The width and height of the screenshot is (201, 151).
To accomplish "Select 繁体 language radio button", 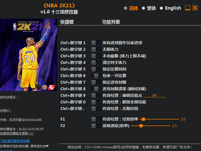I will [143, 8].
